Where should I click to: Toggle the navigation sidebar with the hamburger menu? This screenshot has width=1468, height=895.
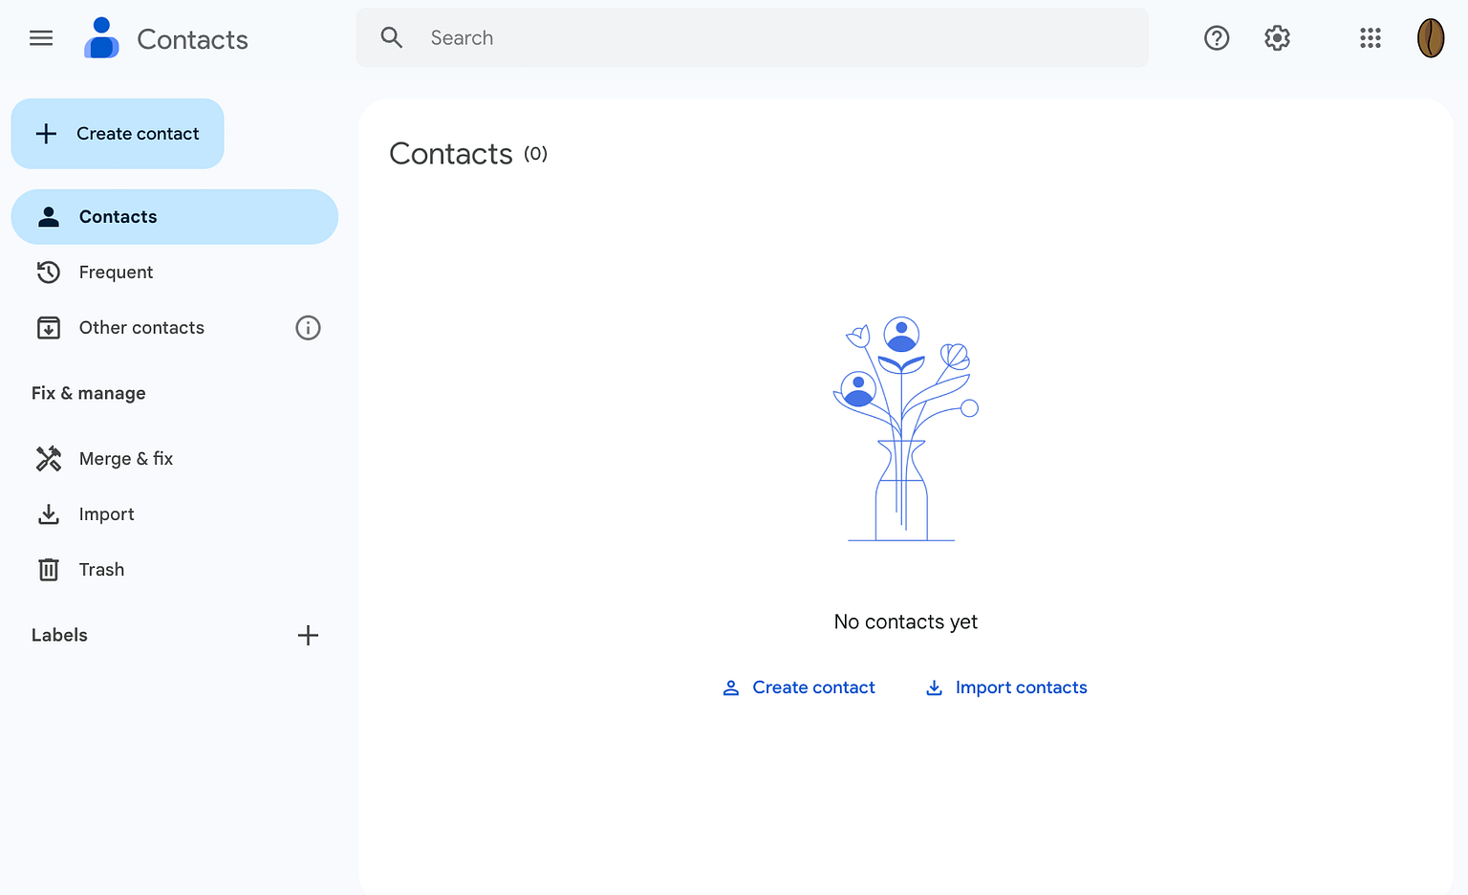click(x=41, y=37)
